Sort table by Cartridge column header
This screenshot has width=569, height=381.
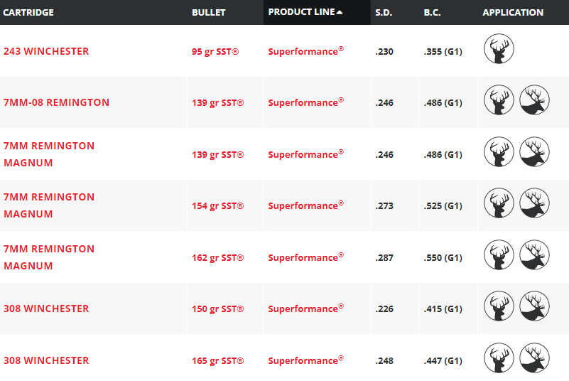click(x=28, y=12)
